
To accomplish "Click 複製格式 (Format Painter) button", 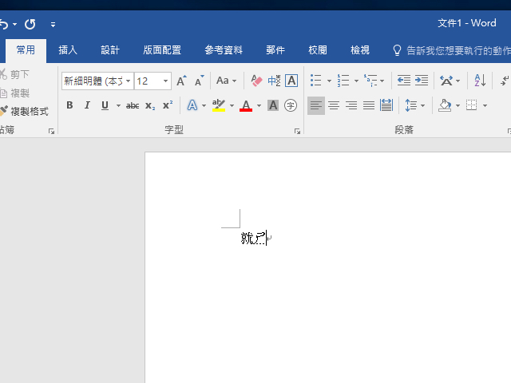I will [24, 112].
